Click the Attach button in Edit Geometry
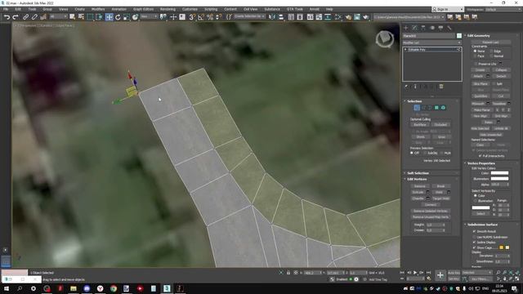Image resolution: width=523 pixels, height=294 pixels. [x=478, y=76]
